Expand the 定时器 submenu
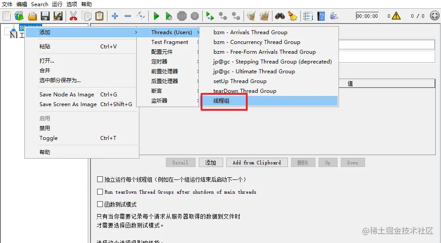The width and height of the screenshot is (441, 243). 168,62
